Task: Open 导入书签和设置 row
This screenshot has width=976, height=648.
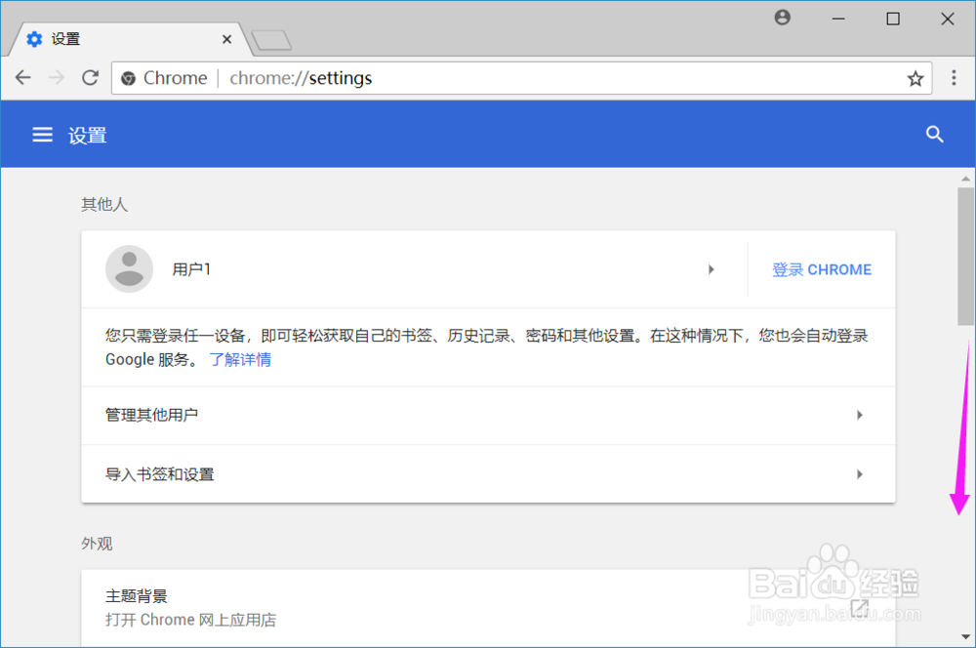Action: 489,474
